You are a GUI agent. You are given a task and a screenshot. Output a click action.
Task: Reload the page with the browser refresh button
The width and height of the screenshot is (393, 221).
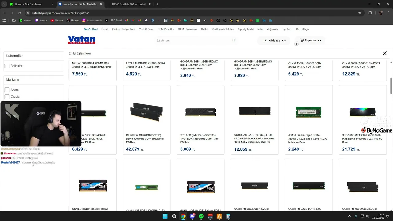[19, 13]
